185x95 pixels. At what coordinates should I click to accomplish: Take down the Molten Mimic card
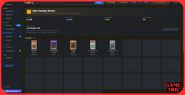[34, 54]
